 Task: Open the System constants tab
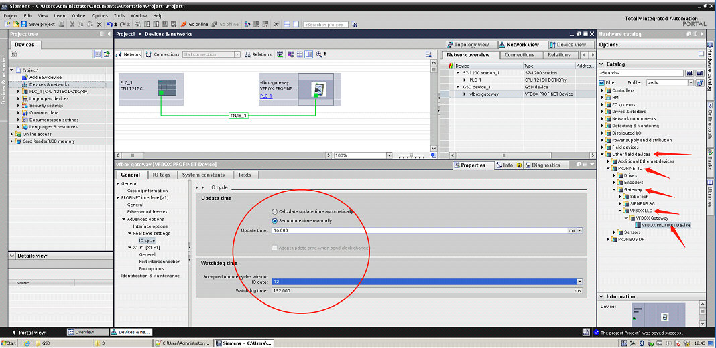(x=203, y=175)
